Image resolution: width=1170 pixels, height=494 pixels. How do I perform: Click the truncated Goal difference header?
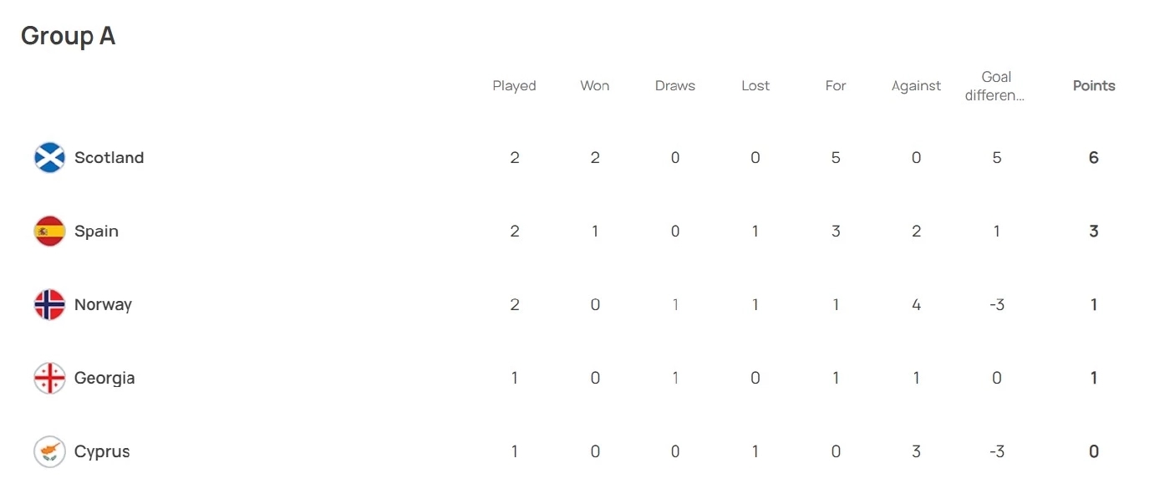click(995, 86)
